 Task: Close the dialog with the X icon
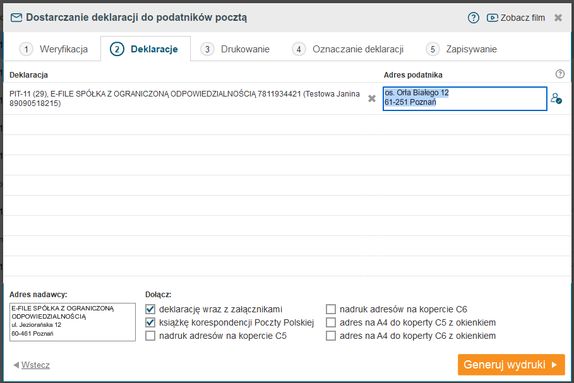pos(558,18)
